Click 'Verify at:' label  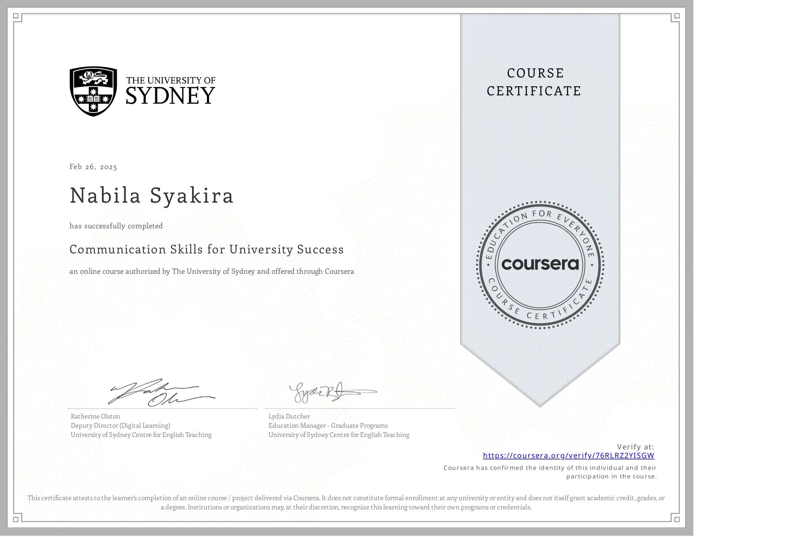click(x=636, y=447)
